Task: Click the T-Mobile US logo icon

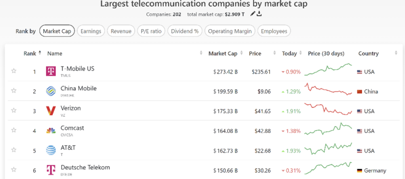Action: click(51, 71)
